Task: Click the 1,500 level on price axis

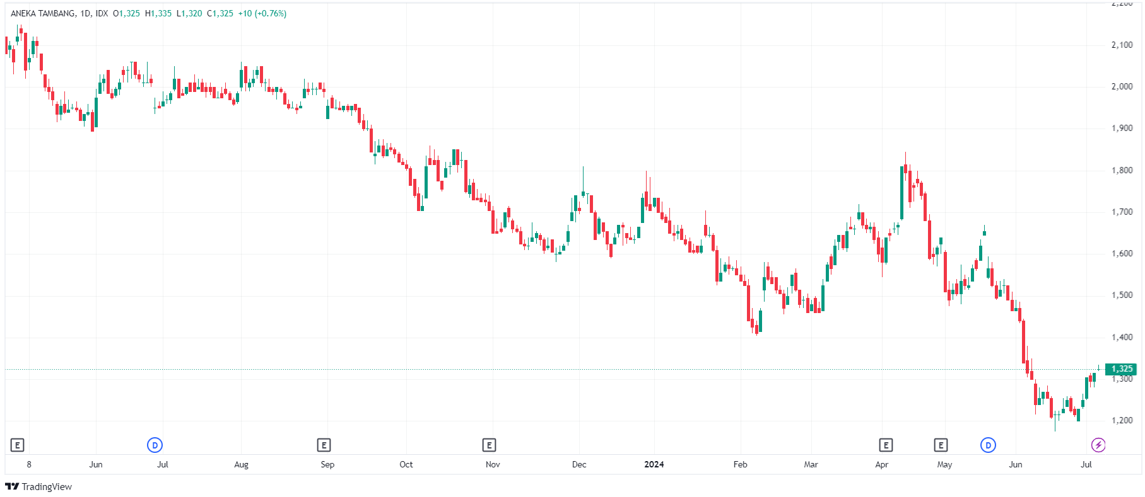Action: pyautogui.click(x=1122, y=295)
